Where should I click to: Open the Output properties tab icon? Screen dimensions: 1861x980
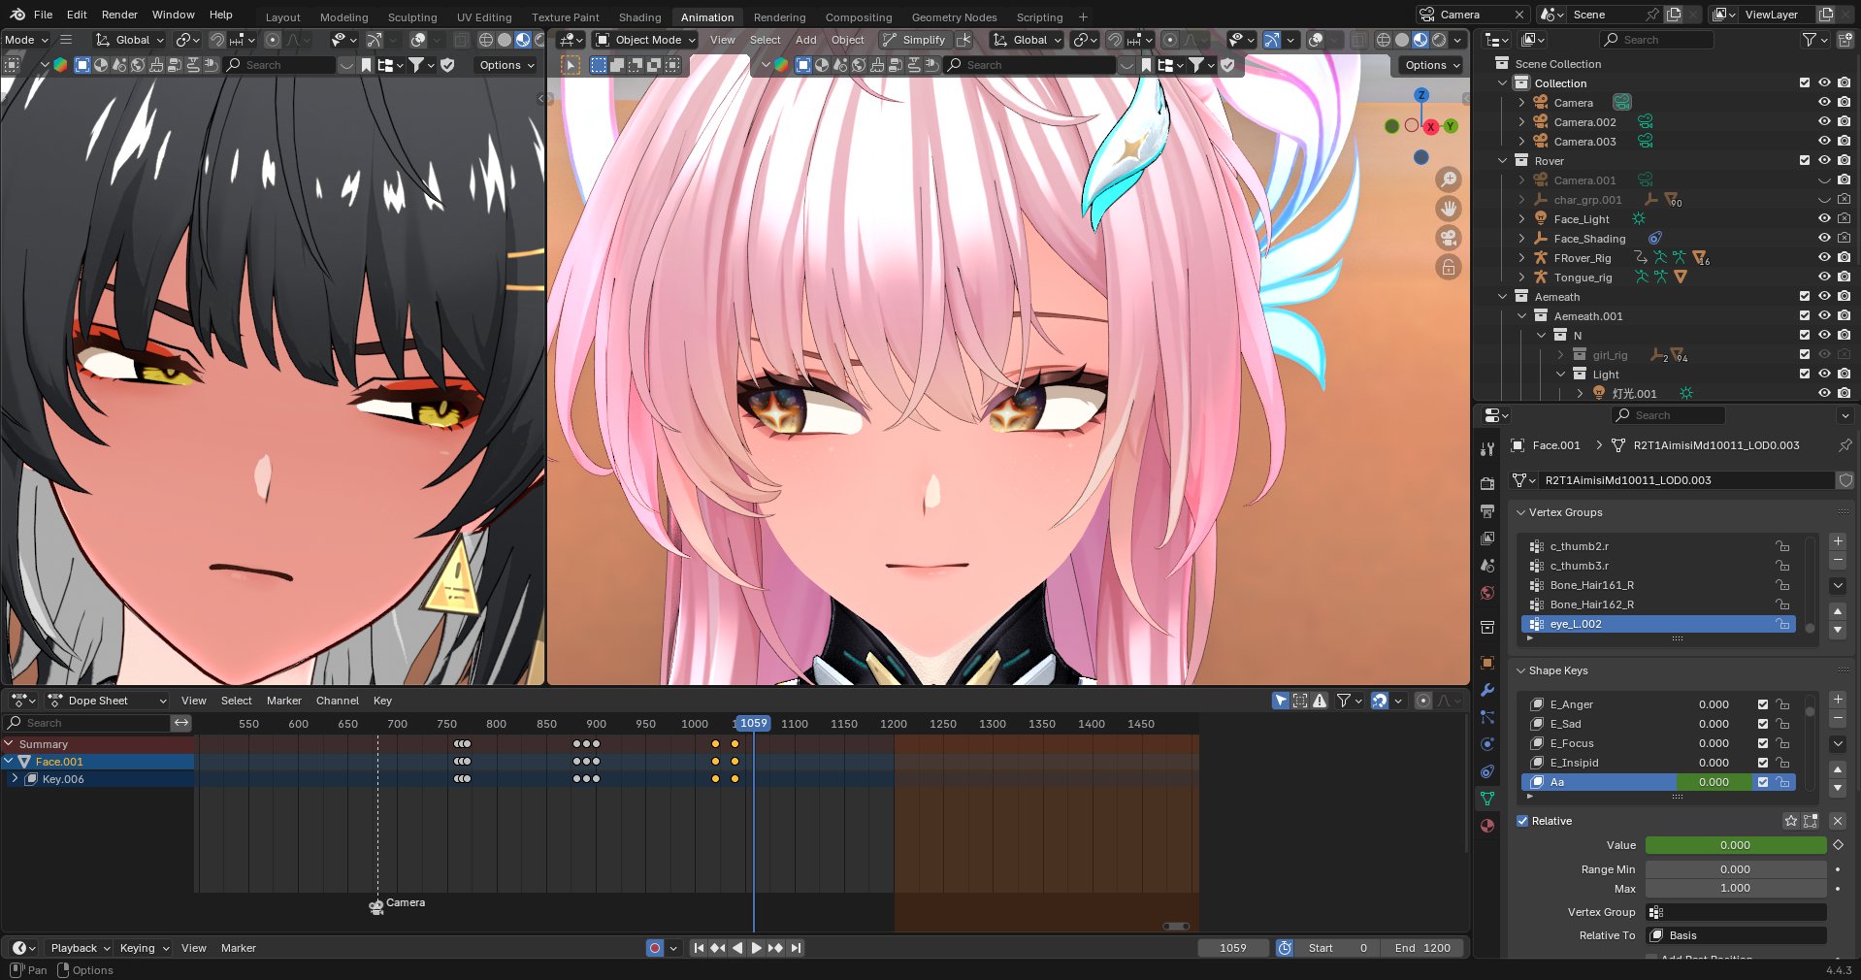1487,510
